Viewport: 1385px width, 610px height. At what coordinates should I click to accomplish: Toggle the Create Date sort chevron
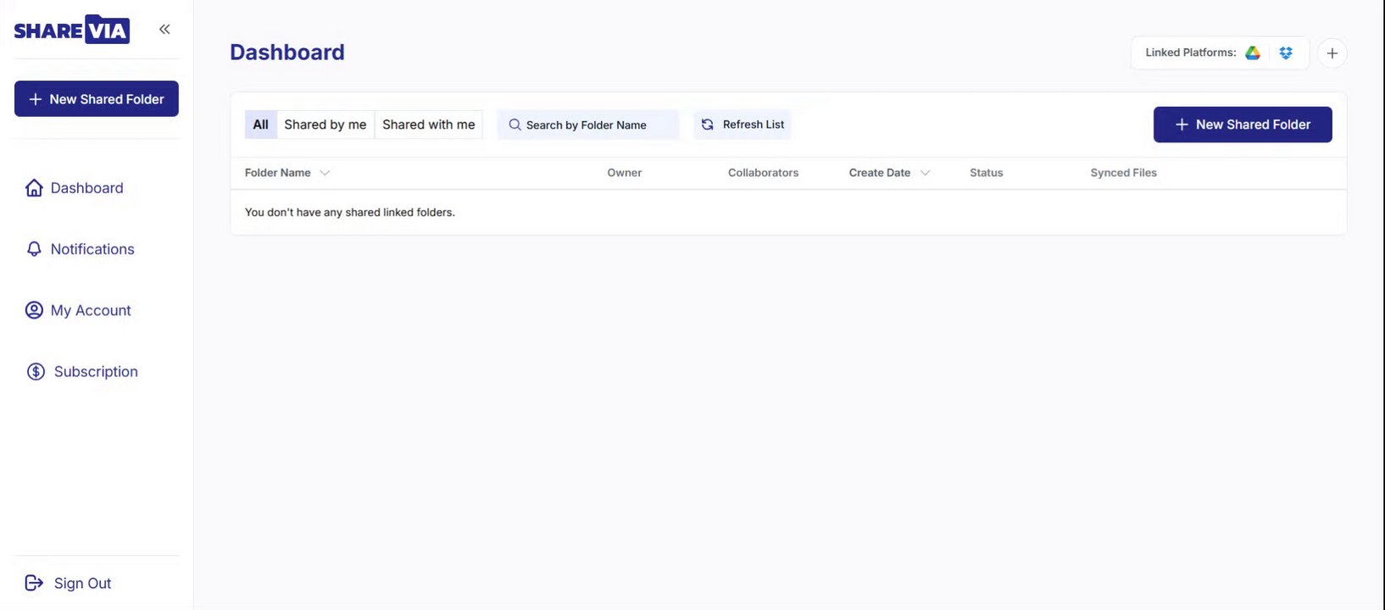pyautogui.click(x=925, y=173)
